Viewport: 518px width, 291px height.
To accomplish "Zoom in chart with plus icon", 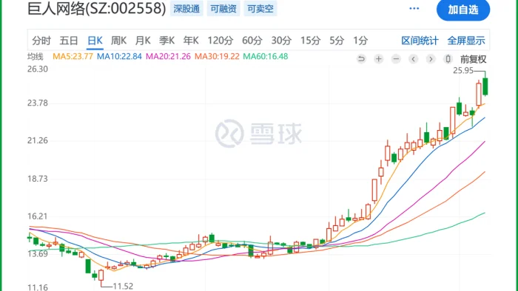I will coord(379,59).
